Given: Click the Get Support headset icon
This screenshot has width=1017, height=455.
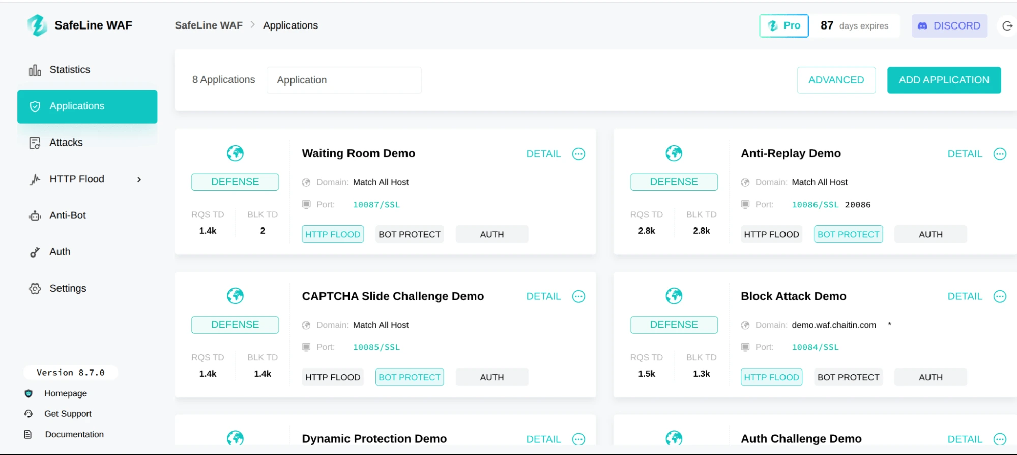Looking at the screenshot, I should 28,414.
